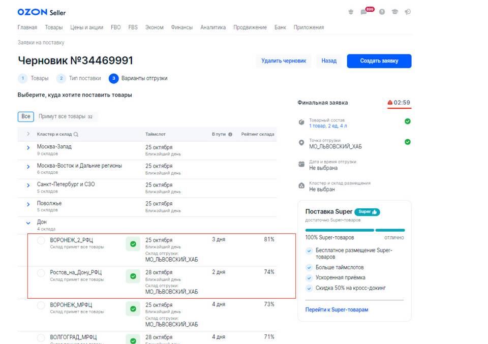Select the Ростов_на_Дону_РФЦ warehouse radio button

pos(41,273)
